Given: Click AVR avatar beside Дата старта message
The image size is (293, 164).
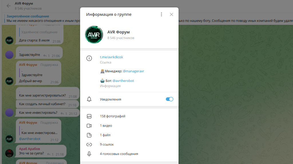Looking at the screenshot, I should (9, 40).
